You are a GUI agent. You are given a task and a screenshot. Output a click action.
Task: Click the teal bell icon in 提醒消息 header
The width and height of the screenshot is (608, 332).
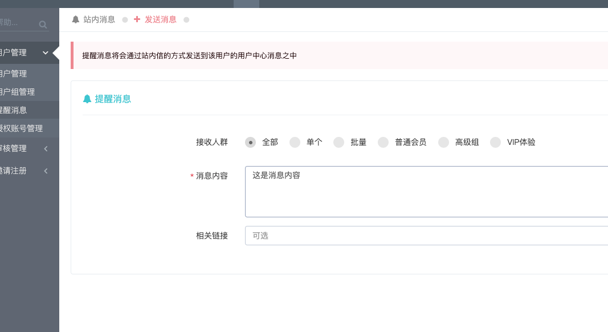(87, 99)
